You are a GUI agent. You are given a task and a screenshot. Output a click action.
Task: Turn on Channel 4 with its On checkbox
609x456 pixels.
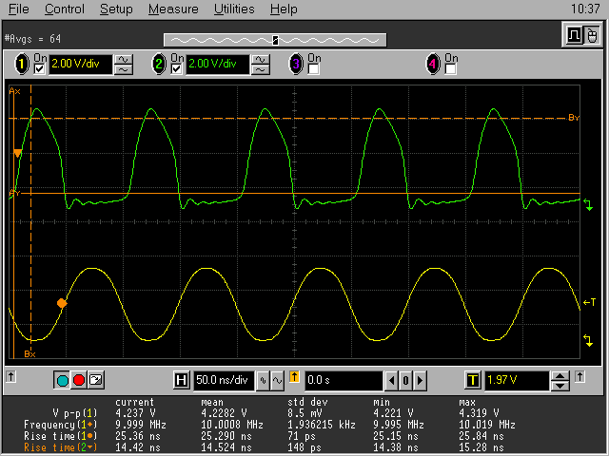[x=451, y=69]
